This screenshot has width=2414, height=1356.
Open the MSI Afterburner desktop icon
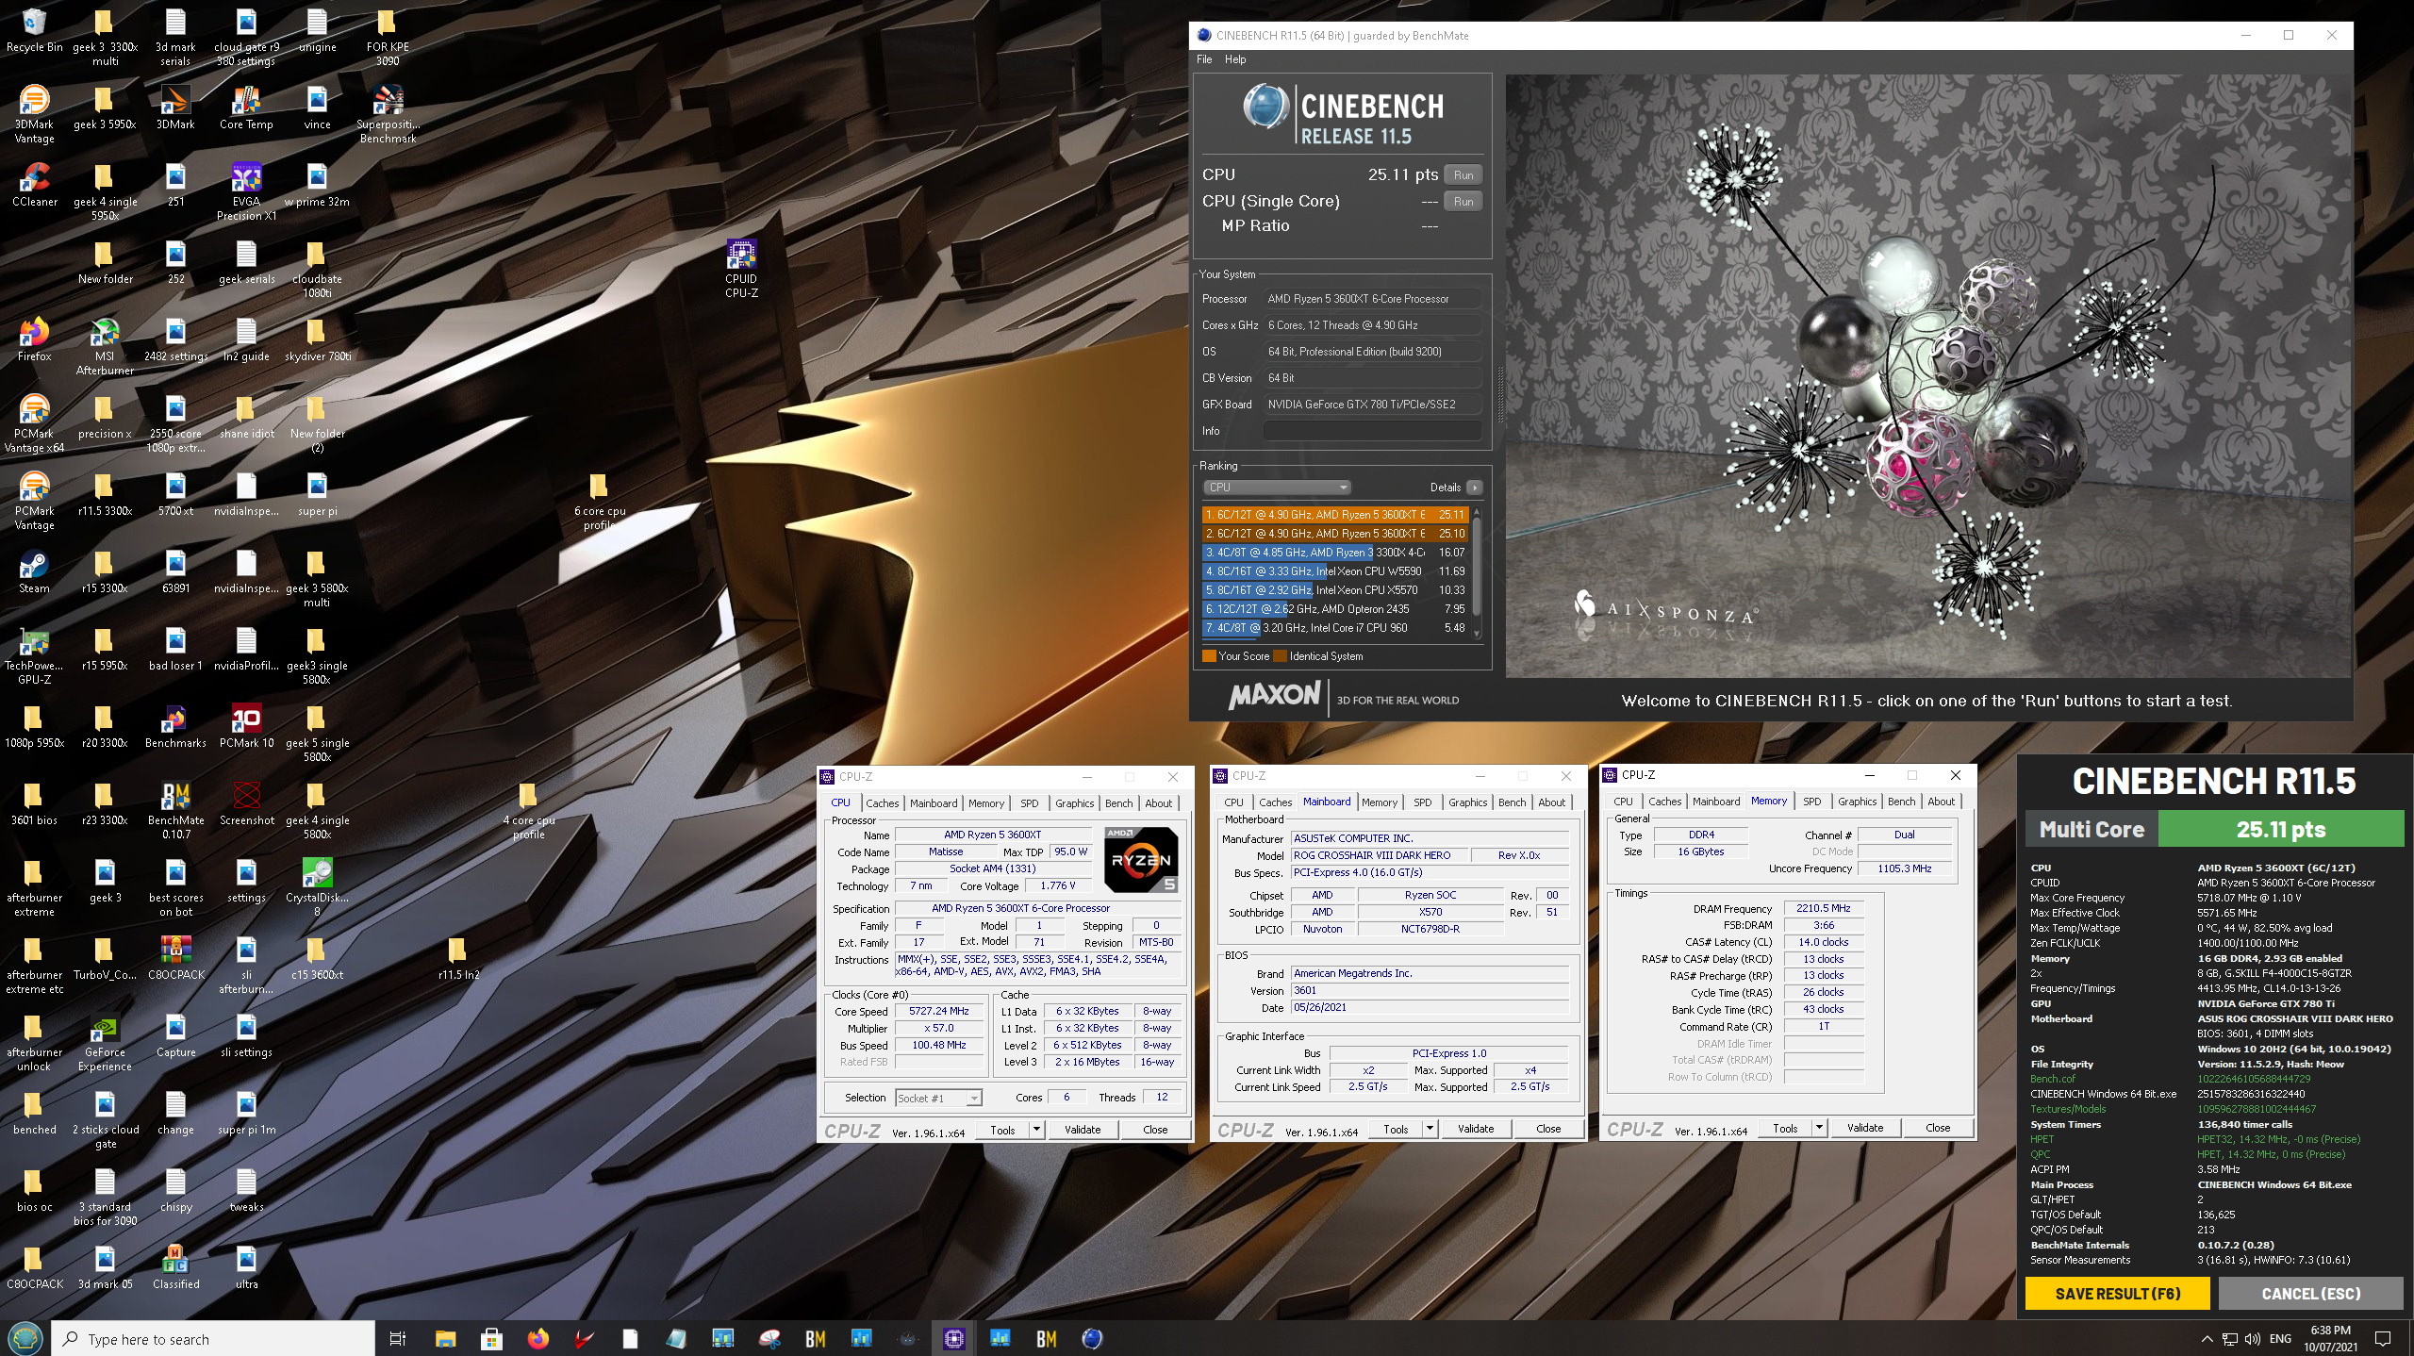point(105,347)
